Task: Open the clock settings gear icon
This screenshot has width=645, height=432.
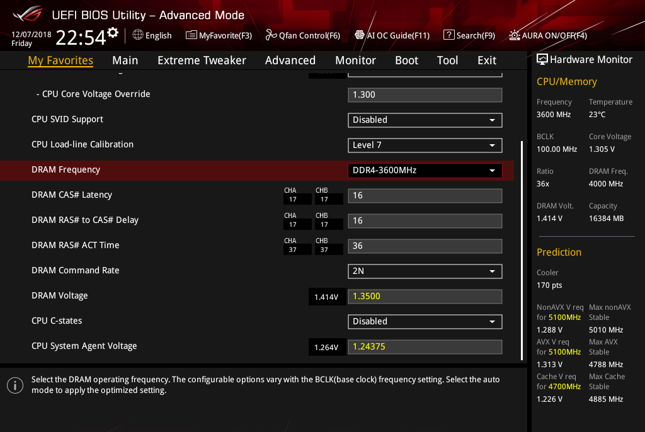Action: coord(113,33)
